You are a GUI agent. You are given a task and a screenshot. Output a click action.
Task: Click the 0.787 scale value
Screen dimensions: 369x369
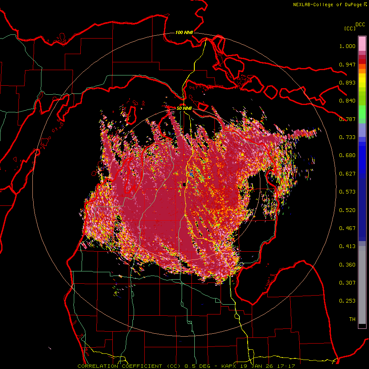(x=347, y=119)
